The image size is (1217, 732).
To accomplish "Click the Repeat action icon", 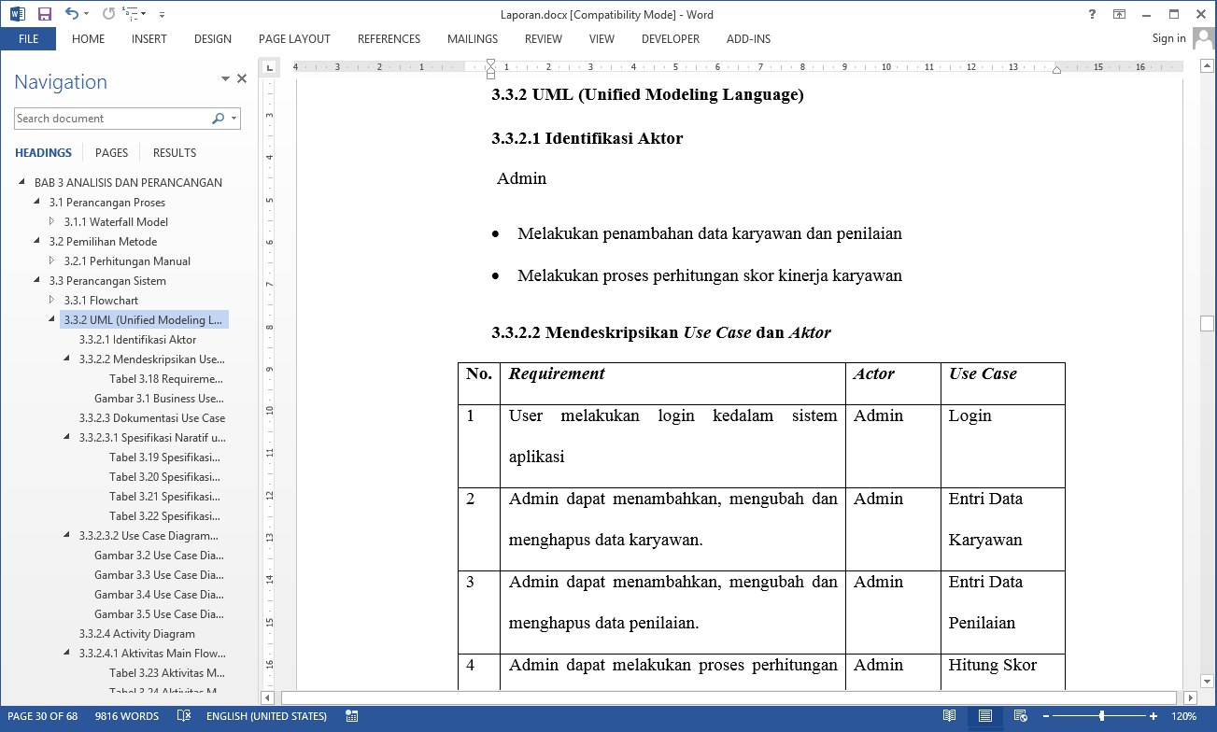I will point(108,14).
